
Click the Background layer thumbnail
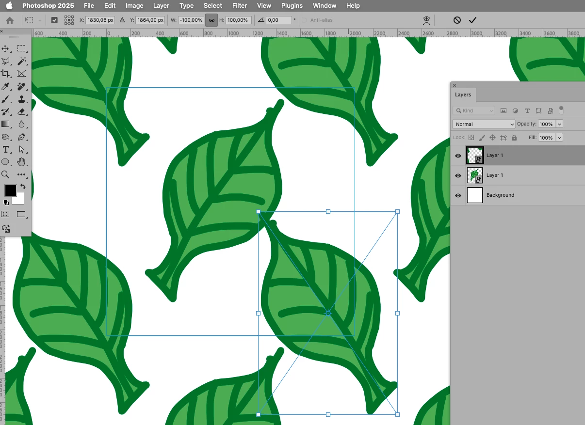pos(475,195)
